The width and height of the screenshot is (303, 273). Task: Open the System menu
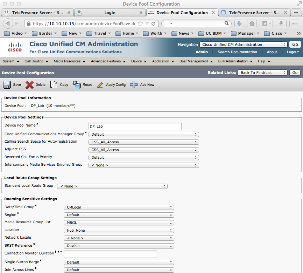(x=11, y=61)
